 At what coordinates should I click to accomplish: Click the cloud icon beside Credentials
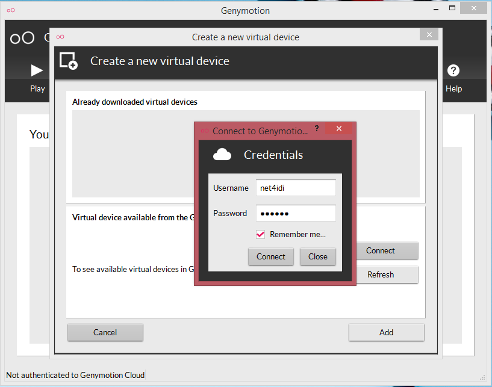coord(222,155)
